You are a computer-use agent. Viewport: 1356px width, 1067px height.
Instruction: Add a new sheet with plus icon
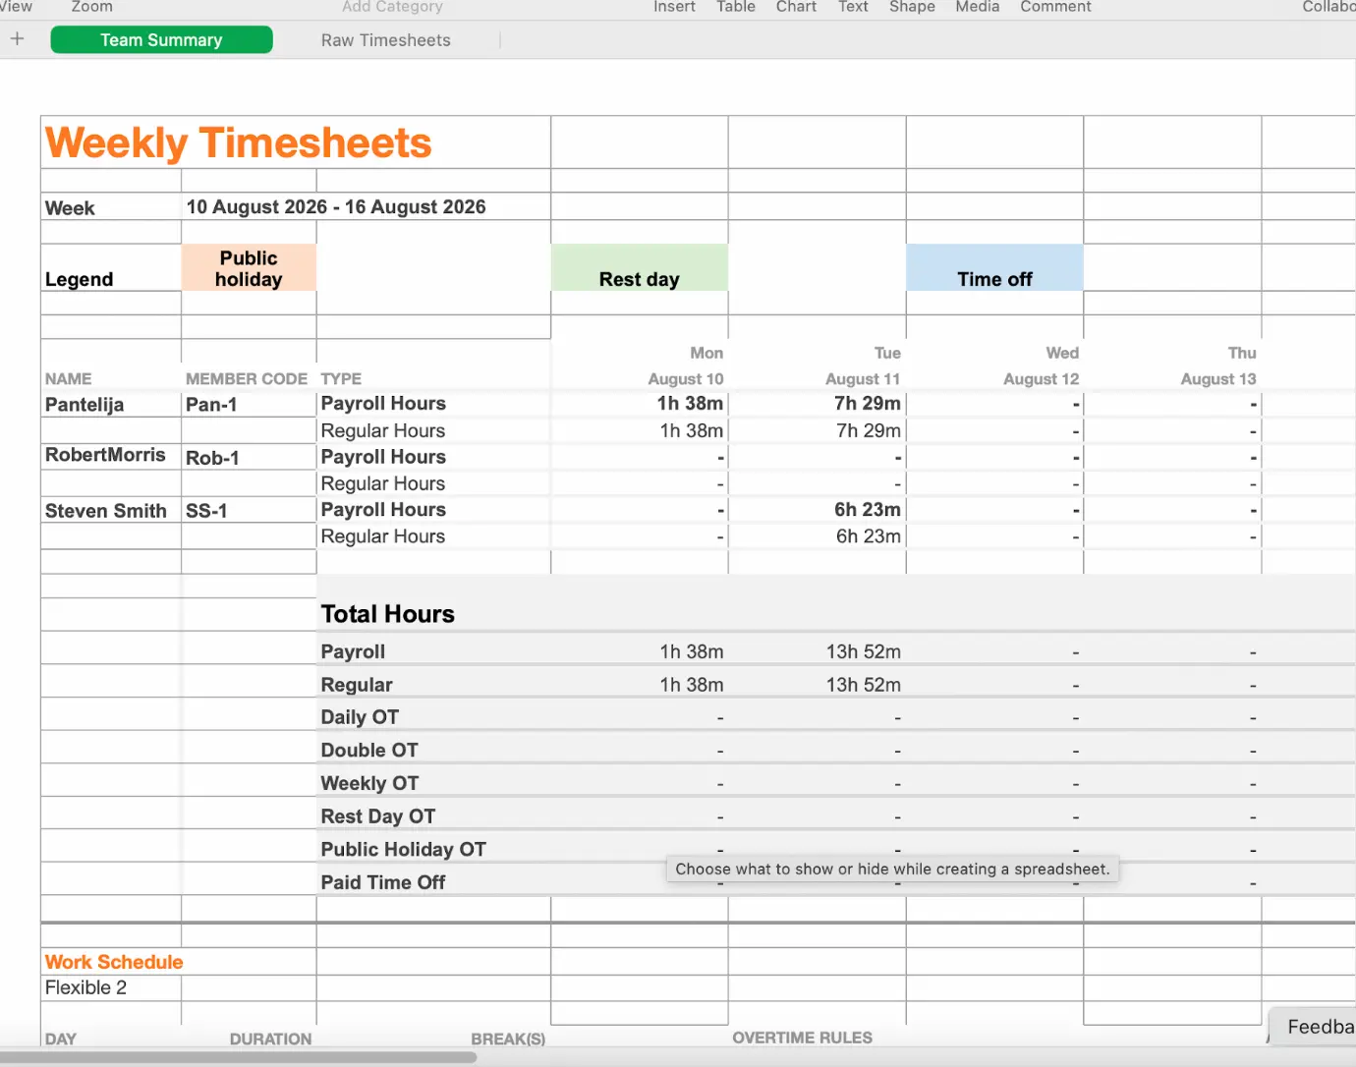(17, 39)
